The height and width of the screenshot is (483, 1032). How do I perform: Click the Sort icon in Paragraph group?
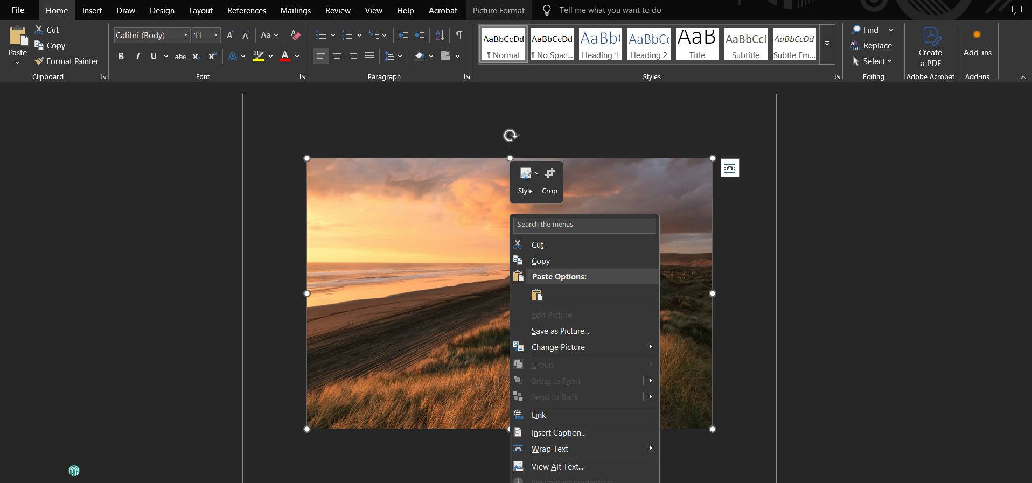440,36
